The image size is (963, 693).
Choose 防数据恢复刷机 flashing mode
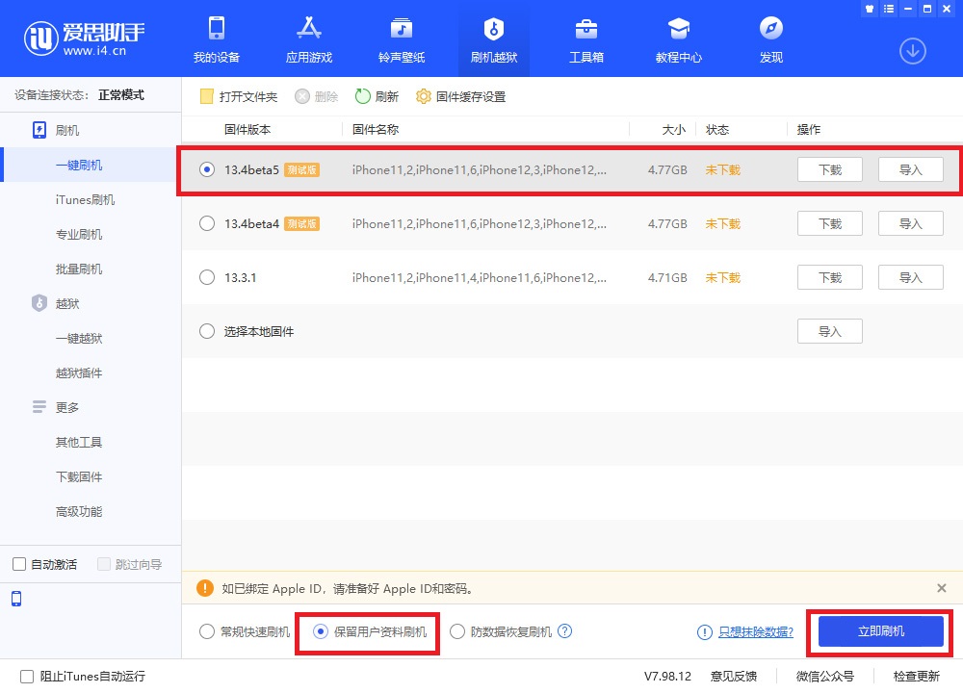pyautogui.click(x=456, y=631)
